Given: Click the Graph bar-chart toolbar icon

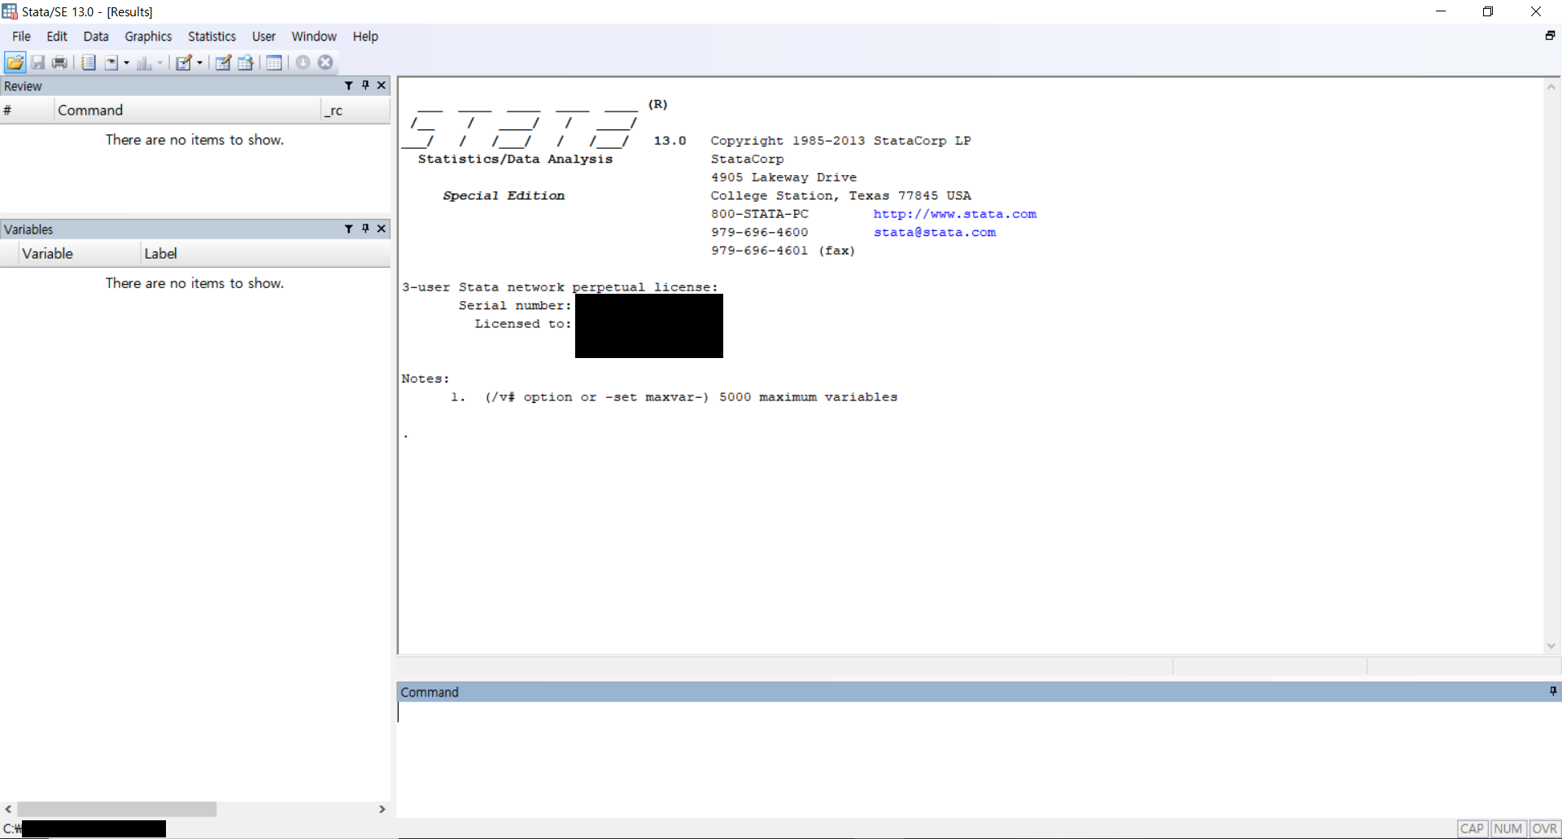Looking at the screenshot, I should pos(144,63).
